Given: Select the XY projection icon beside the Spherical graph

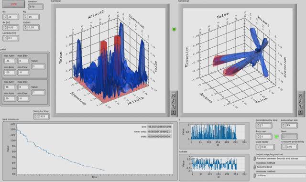Looking at the screenshot, I should click(301, 96).
